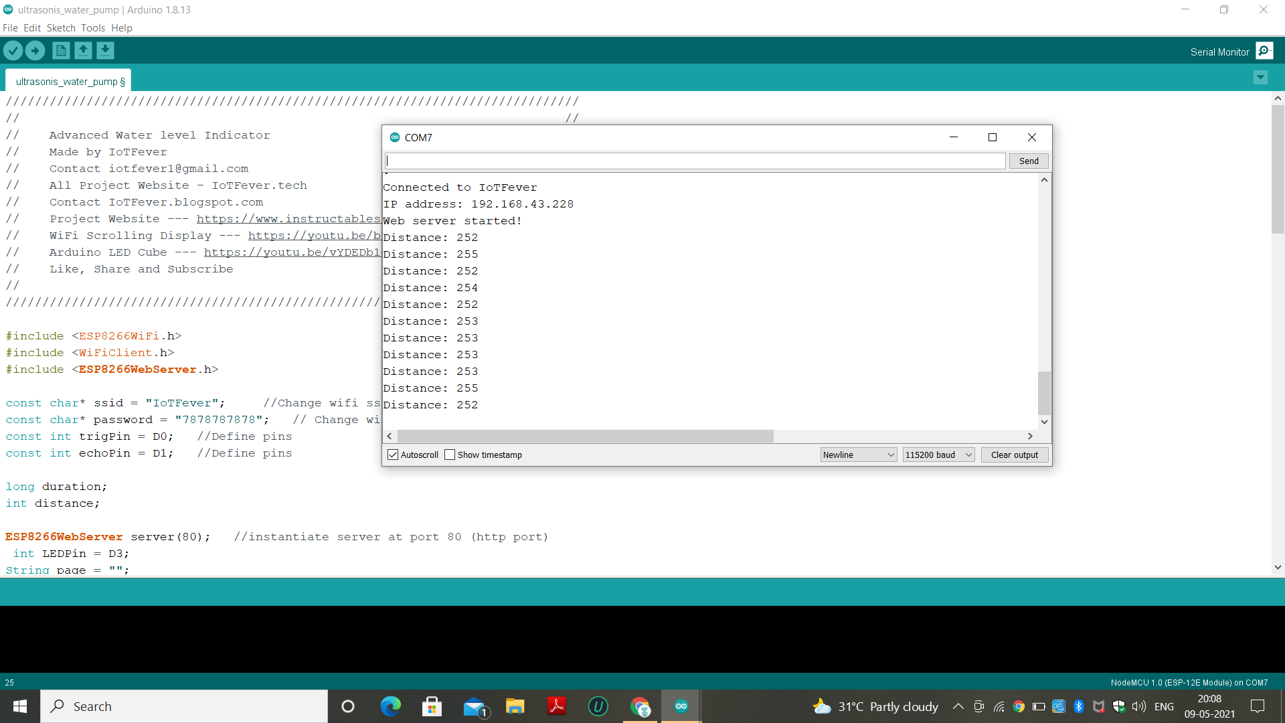Open Windows Security shield tray icon
The image size is (1285, 723).
pyautogui.click(x=1118, y=706)
